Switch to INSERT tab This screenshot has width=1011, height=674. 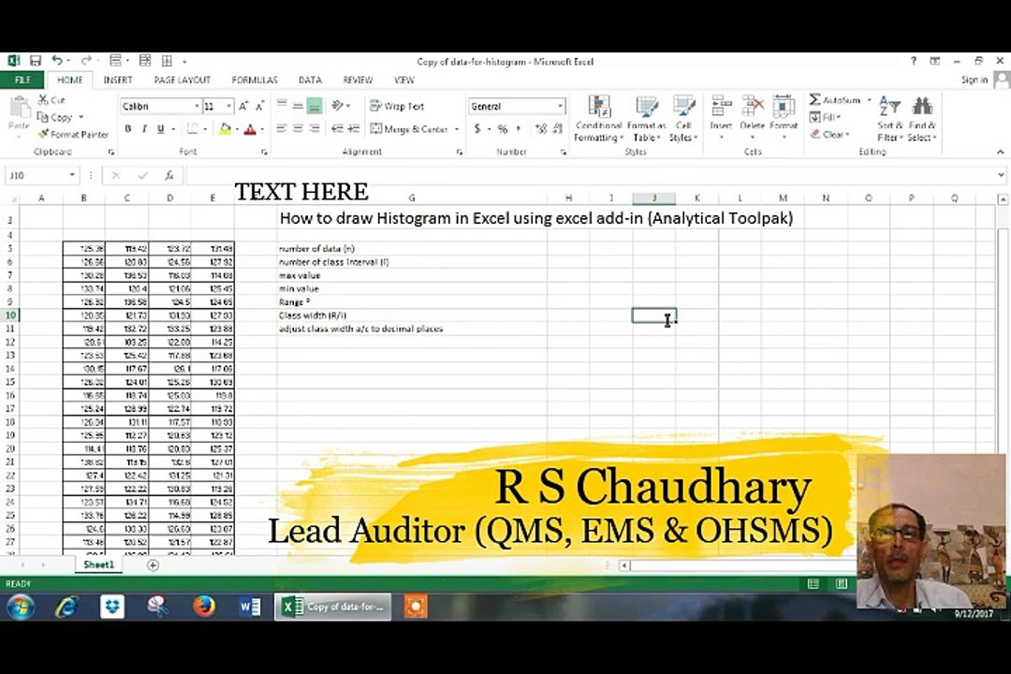pyautogui.click(x=117, y=80)
